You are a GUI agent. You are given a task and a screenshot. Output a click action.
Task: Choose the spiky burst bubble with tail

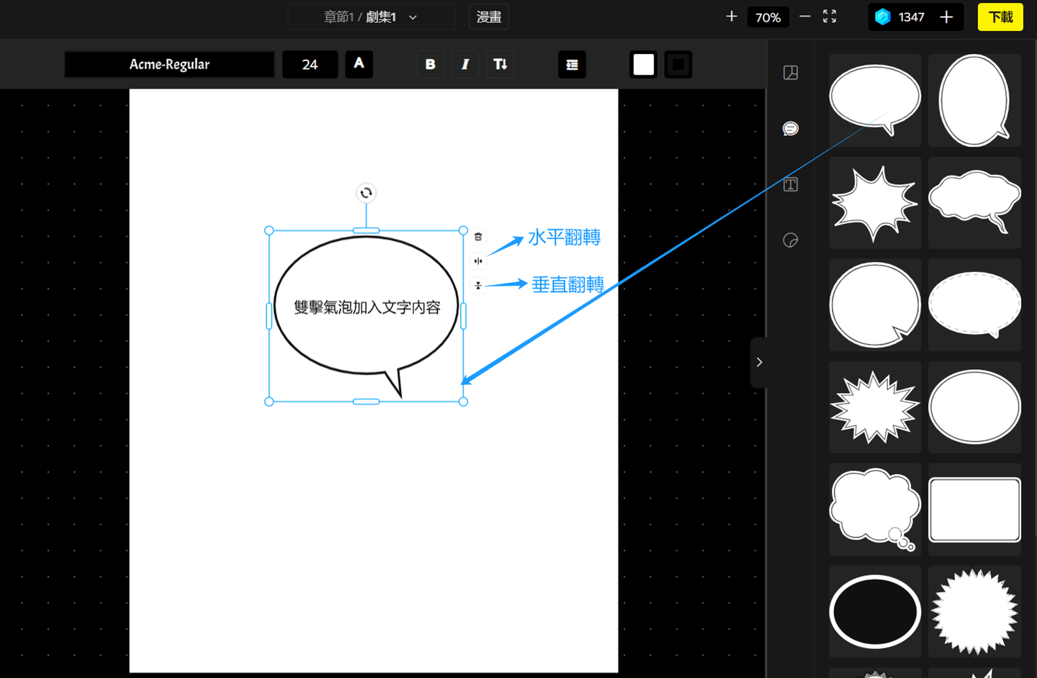click(x=875, y=203)
